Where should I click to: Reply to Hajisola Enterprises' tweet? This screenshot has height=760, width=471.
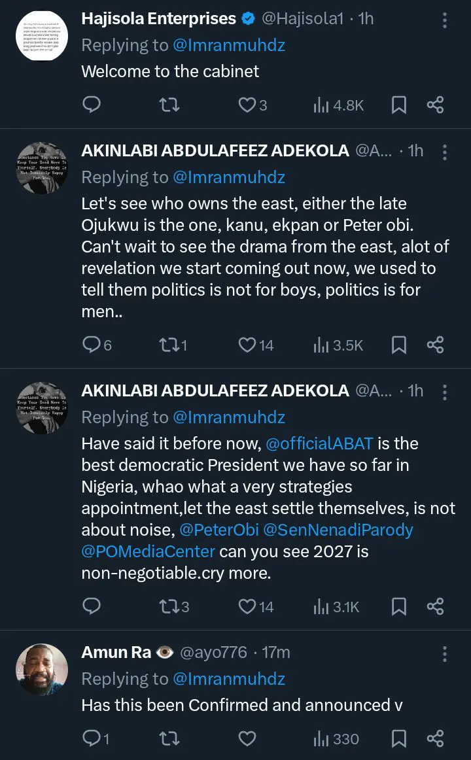[x=92, y=105]
